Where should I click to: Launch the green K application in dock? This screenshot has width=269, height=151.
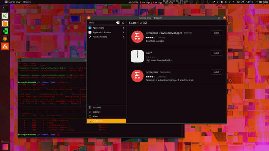pyautogui.click(x=5, y=16)
